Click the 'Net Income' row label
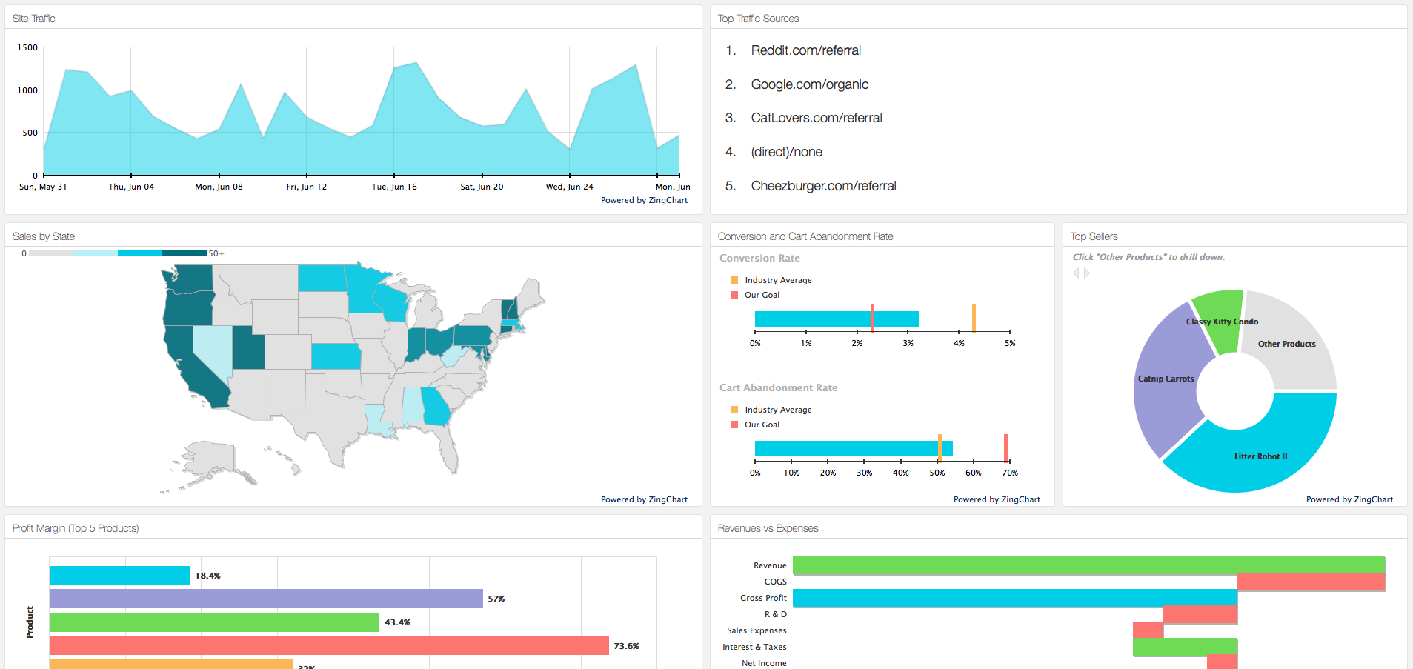 tap(764, 663)
